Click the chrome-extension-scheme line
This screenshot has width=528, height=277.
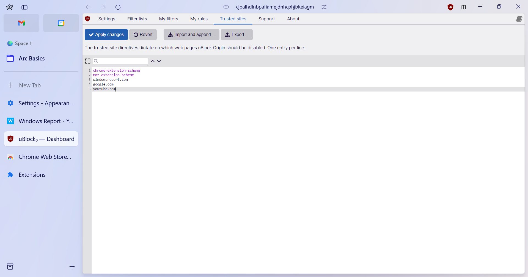coord(116,71)
